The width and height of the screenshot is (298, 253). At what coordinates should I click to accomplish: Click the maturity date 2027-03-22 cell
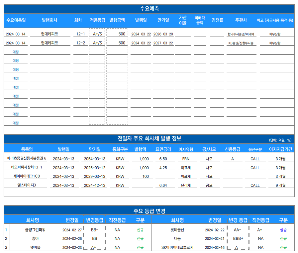[163, 43]
